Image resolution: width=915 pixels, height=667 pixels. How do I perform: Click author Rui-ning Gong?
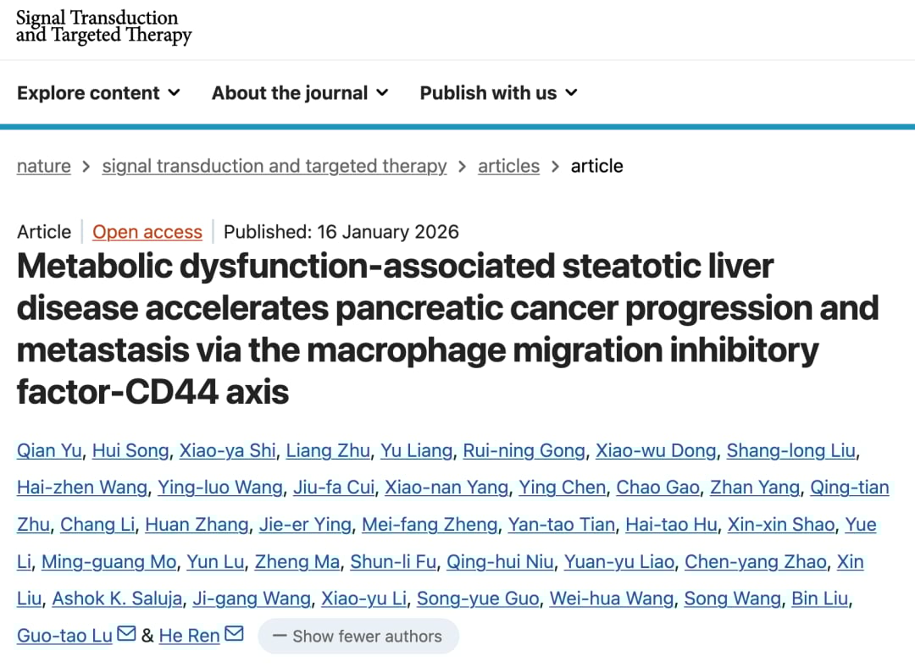pos(524,451)
